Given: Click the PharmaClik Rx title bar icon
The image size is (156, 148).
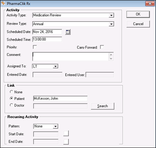Looking at the screenshot, I should pyautogui.click(x=3, y=3).
